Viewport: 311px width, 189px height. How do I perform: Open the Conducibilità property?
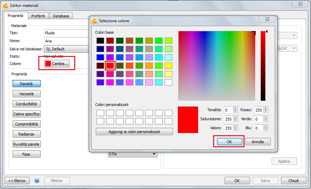(26, 104)
